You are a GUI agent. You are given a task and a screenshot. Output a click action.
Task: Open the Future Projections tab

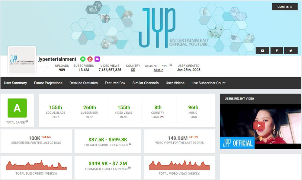48,83
